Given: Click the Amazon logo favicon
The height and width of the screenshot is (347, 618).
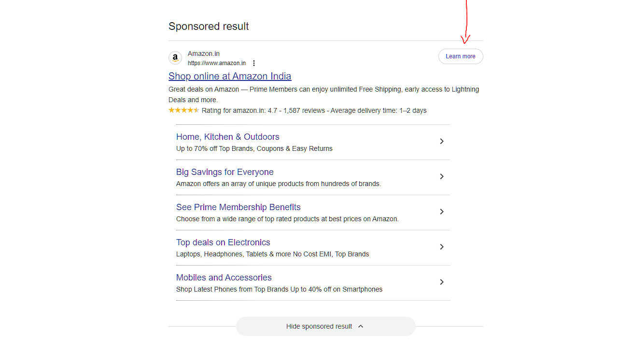Looking at the screenshot, I should click(x=175, y=58).
